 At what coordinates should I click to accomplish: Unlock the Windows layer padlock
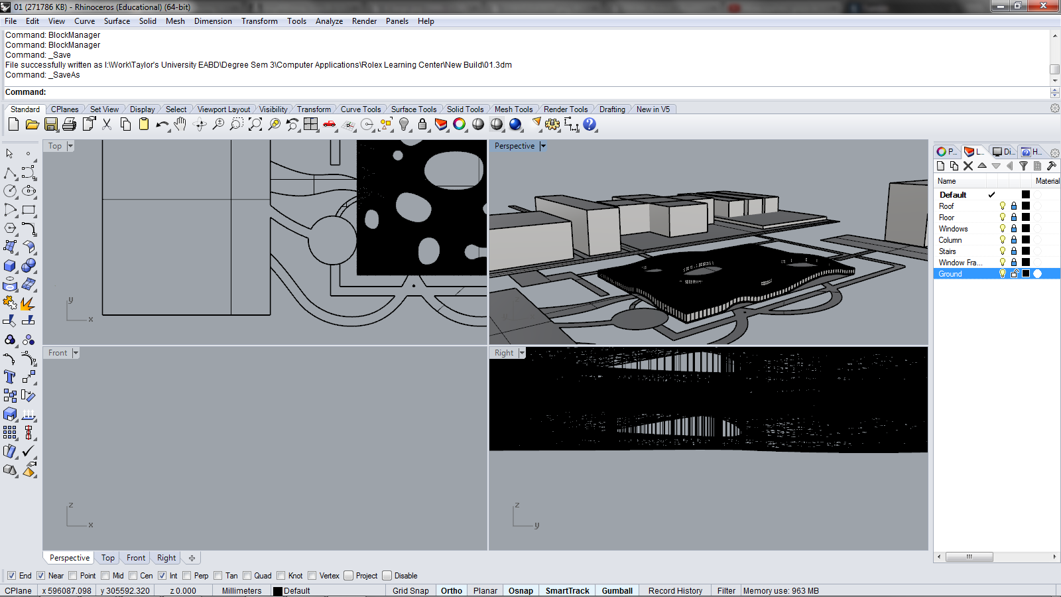pyautogui.click(x=1013, y=228)
